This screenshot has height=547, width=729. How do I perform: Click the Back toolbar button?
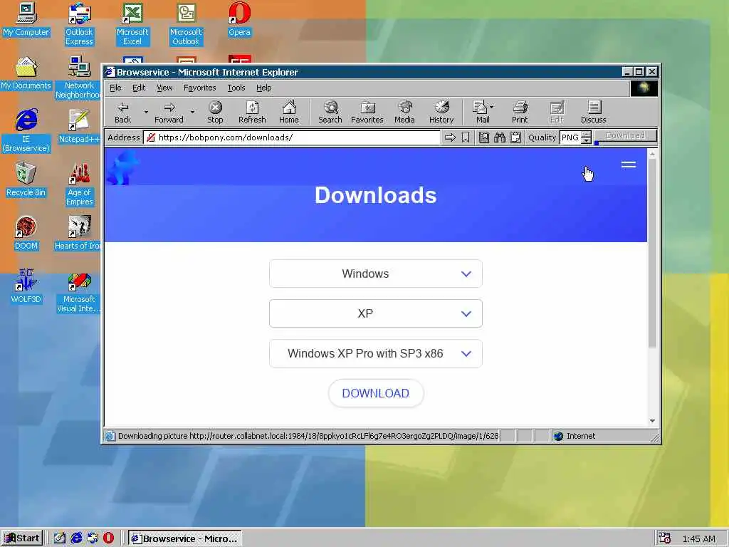[122, 112]
